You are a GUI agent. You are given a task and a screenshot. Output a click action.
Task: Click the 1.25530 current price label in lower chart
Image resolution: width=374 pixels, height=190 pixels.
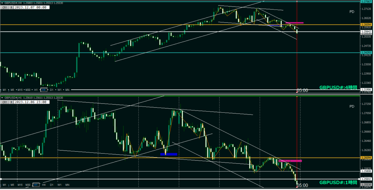pos(366,185)
